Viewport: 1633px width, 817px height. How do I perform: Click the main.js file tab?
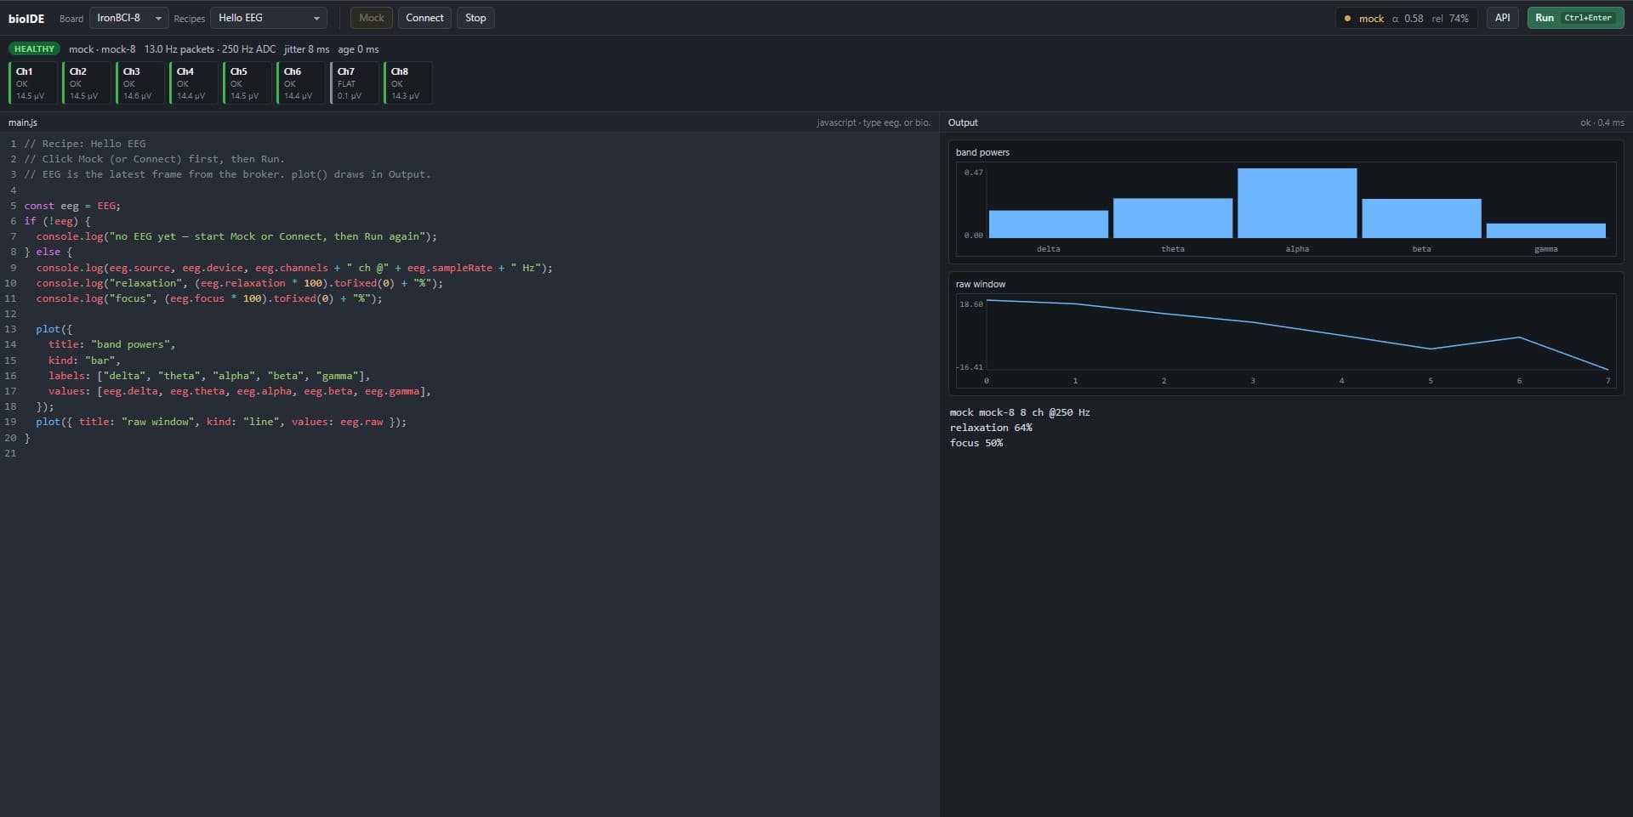click(x=23, y=122)
